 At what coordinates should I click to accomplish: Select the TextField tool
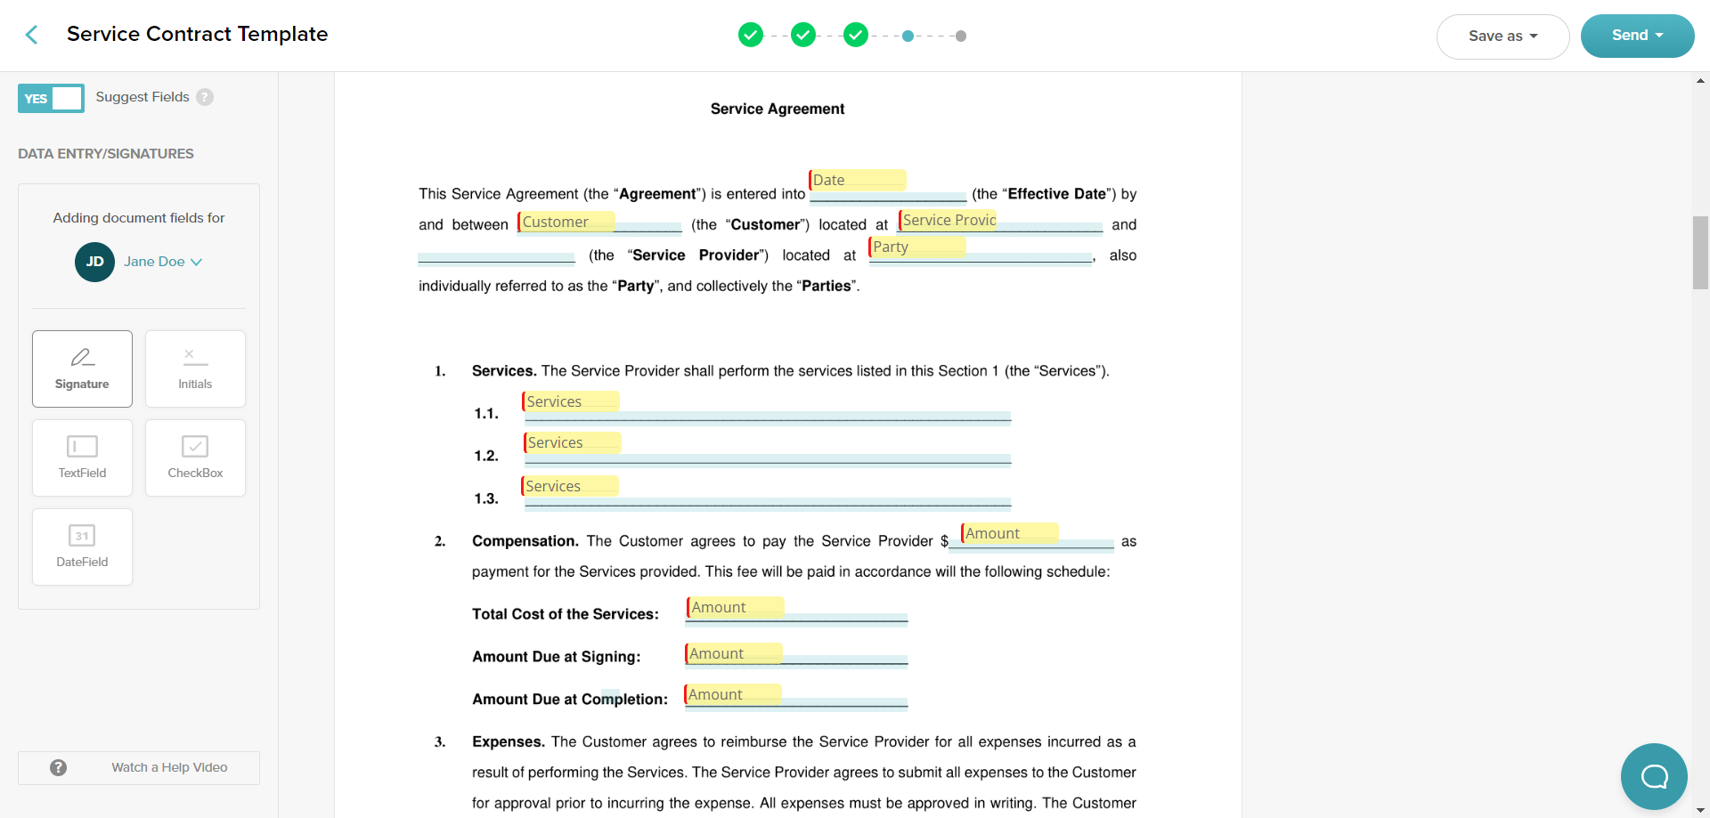click(82, 458)
